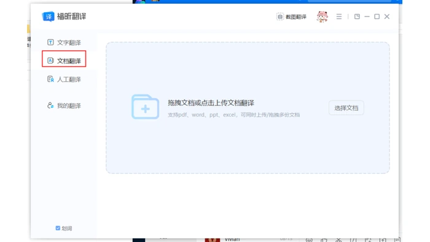430x242 pixels.
Task: Select 文字翻译 in the sidebar
Action: click(x=64, y=42)
